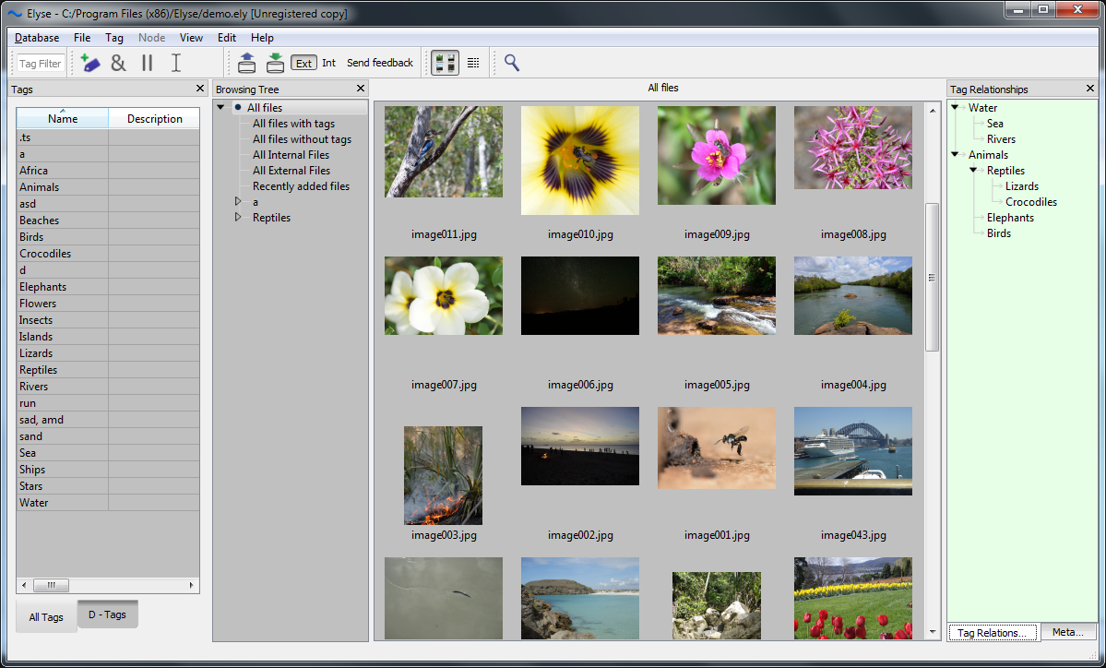Toggle the Ext external files button
The image size is (1106, 668).
coord(303,63)
